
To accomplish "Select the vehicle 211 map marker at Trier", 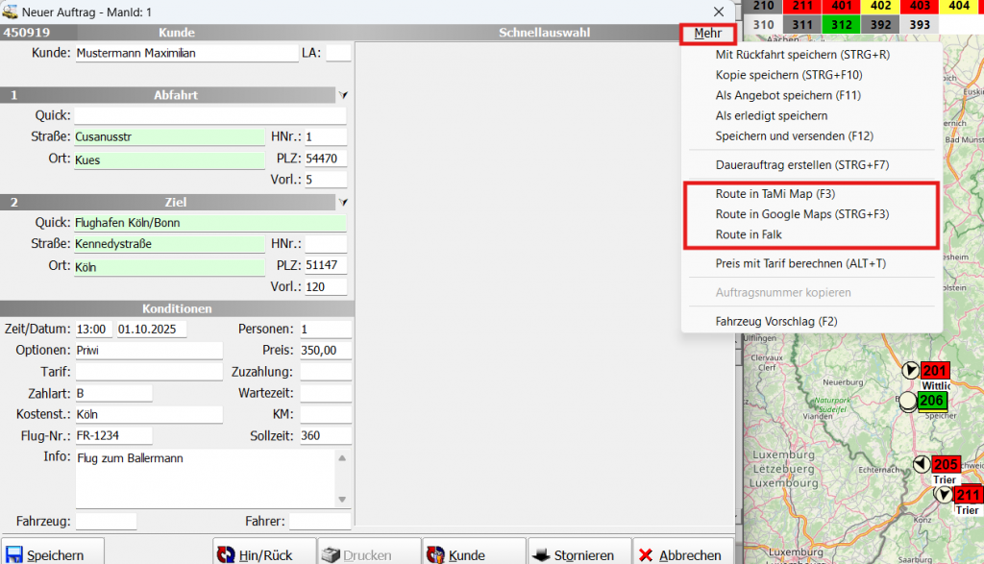I will (967, 496).
